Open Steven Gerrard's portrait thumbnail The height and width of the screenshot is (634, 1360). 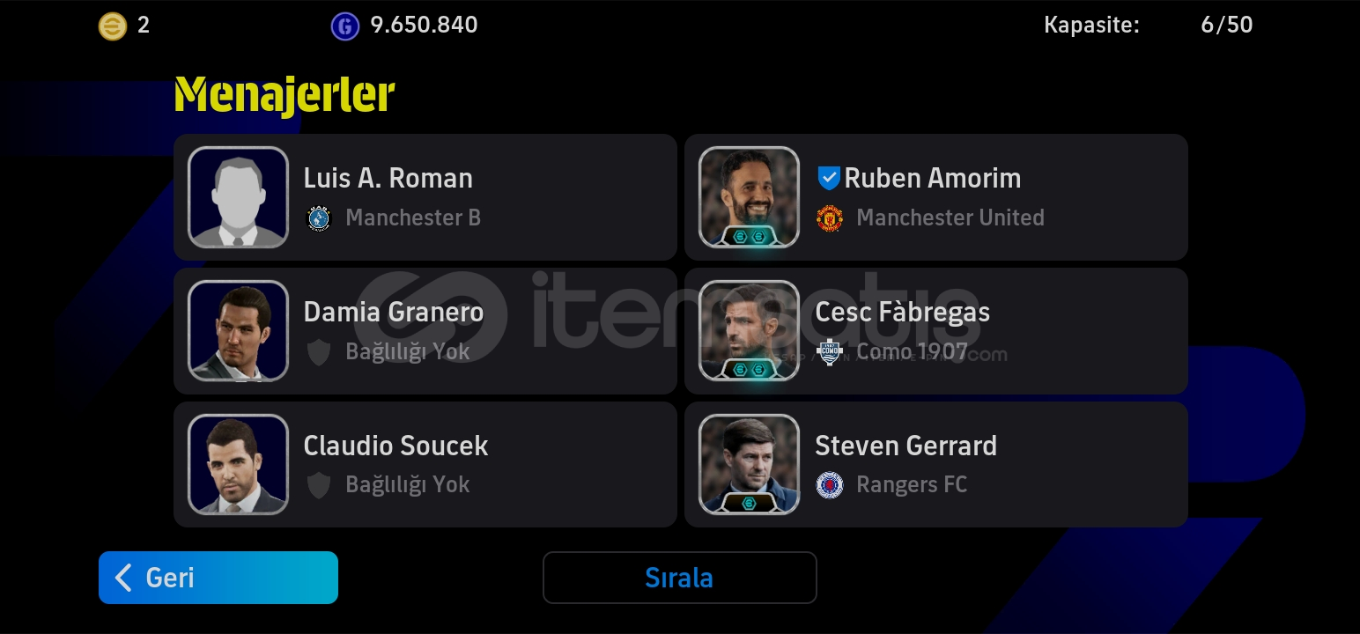(749, 464)
